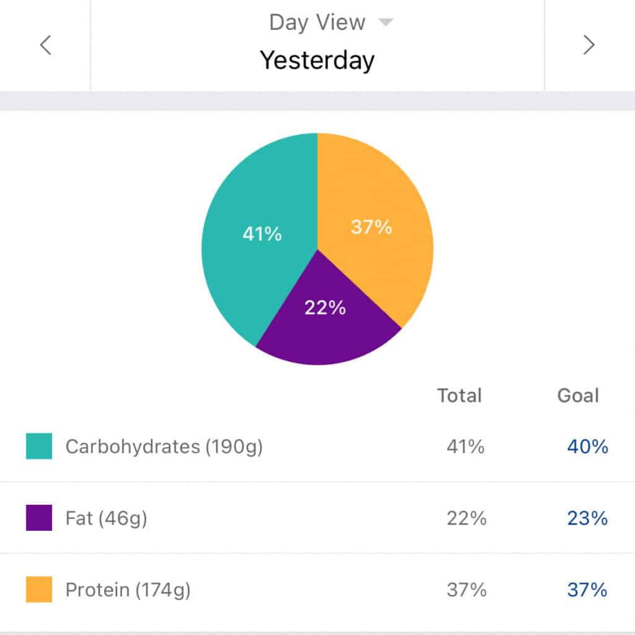Click the 41% total for Carbohydrates

coord(466,446)
